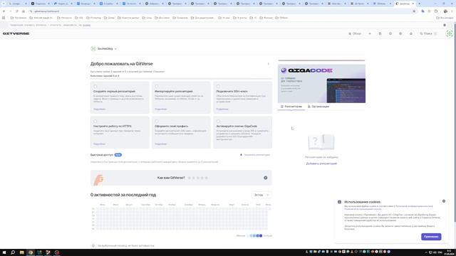Expand the SochenOleg account switcher dropdown
The image size is (456, 256).
click(x=104, y=49)
